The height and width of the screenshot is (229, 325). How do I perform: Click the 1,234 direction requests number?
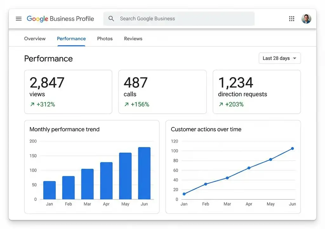236,83
